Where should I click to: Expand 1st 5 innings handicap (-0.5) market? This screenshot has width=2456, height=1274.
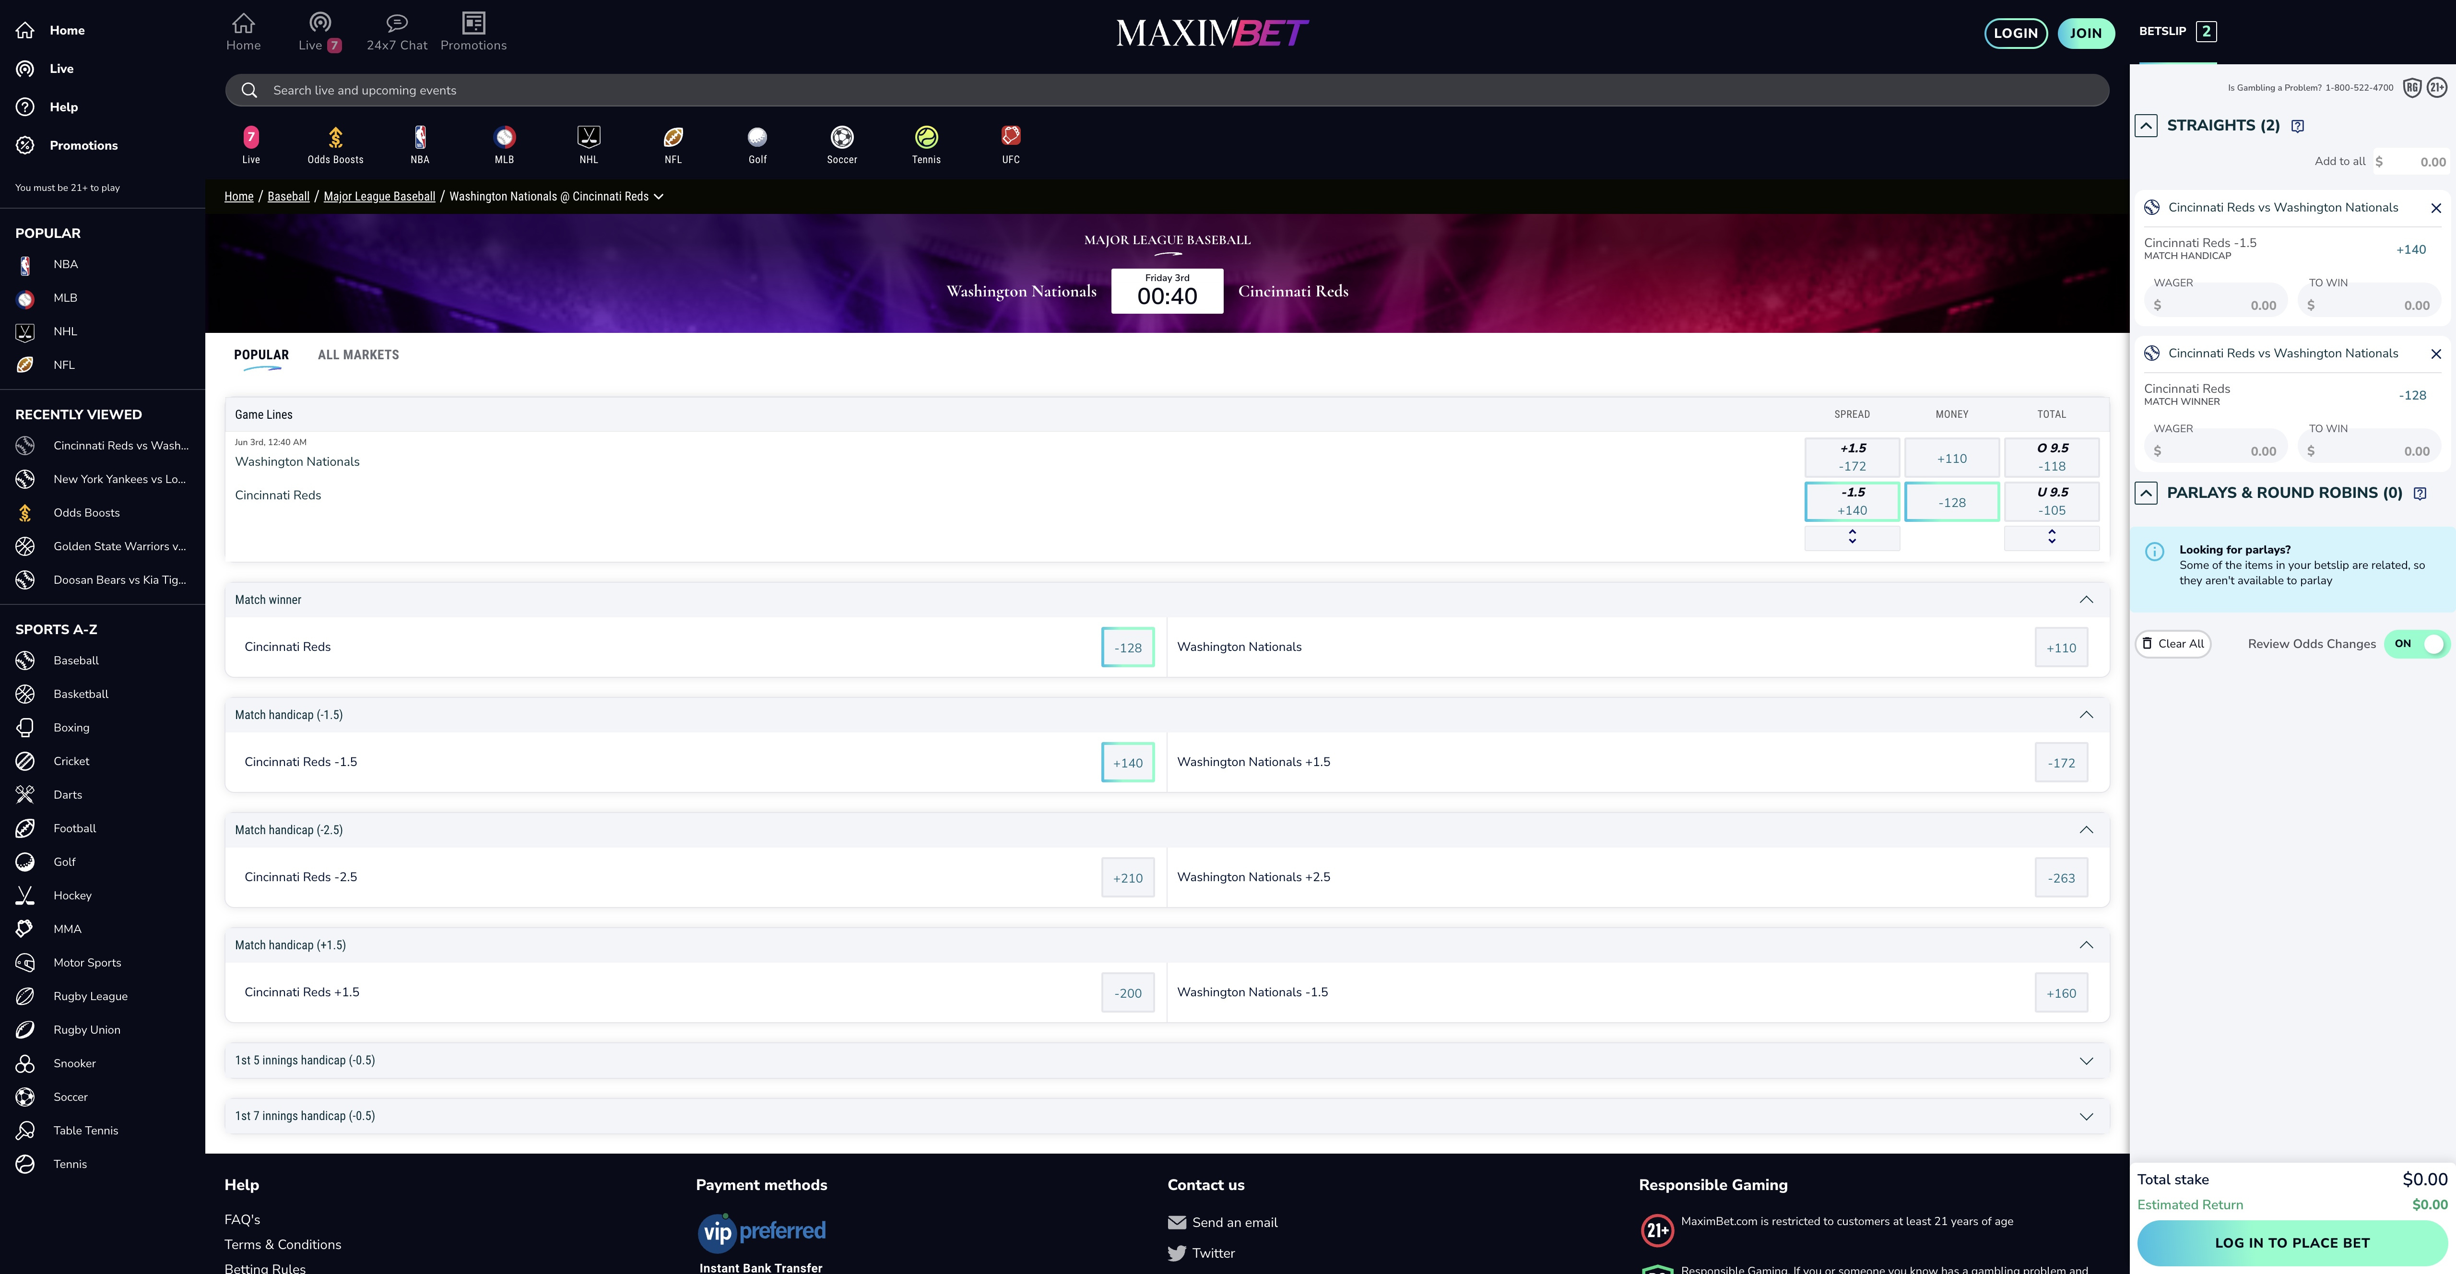coord(2086,1061)
